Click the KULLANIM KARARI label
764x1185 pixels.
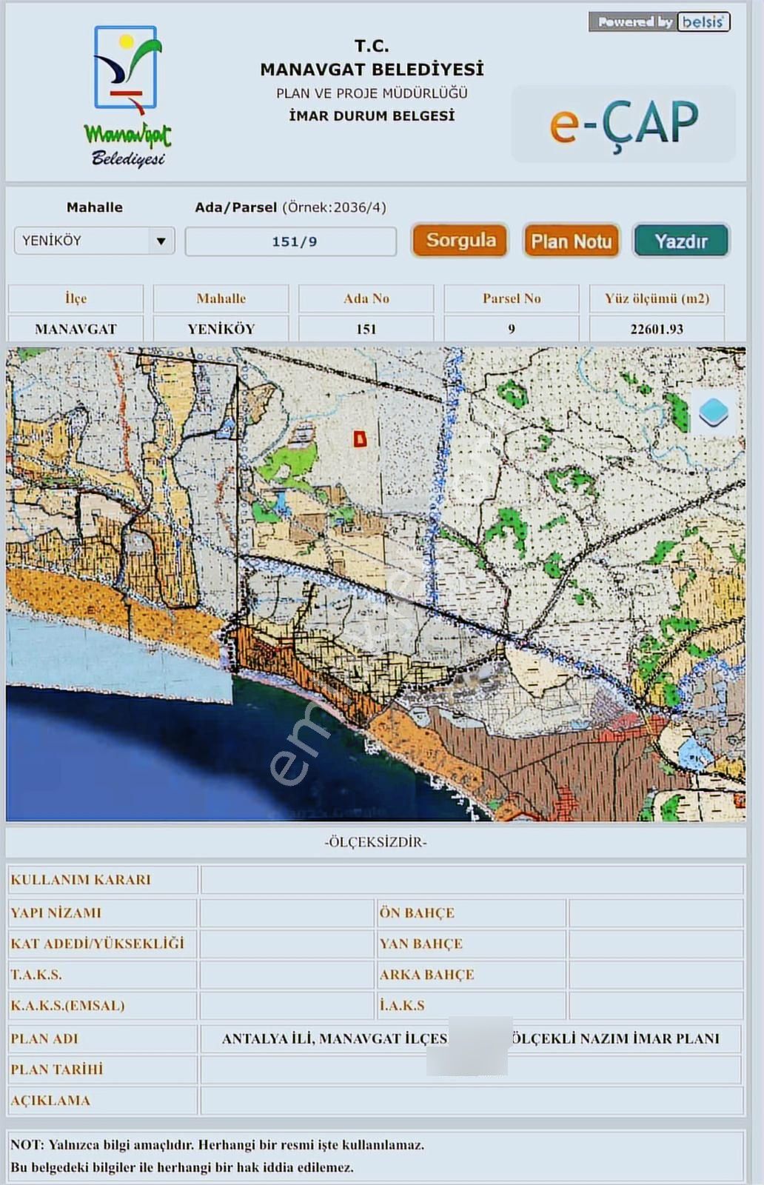click(x=81, y=880)
